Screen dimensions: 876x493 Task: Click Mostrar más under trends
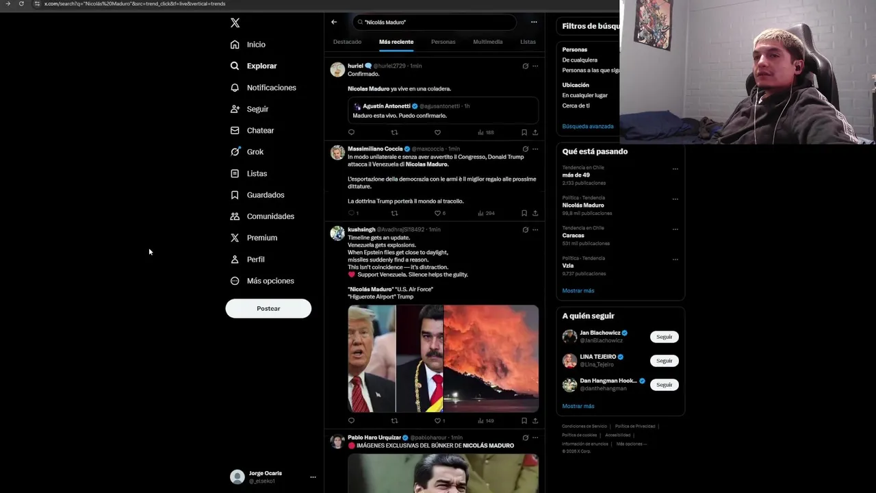pos(578,291)
